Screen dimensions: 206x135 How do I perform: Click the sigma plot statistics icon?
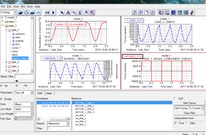pyautogui.click(x=80, y=12)
